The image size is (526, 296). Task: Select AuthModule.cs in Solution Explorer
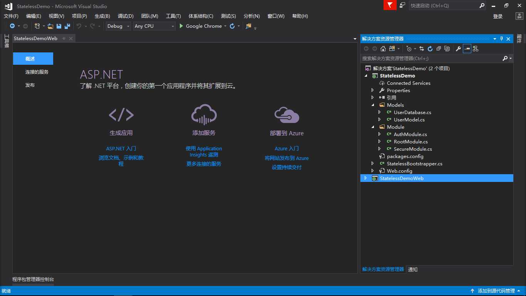click(x=410, y=134)
